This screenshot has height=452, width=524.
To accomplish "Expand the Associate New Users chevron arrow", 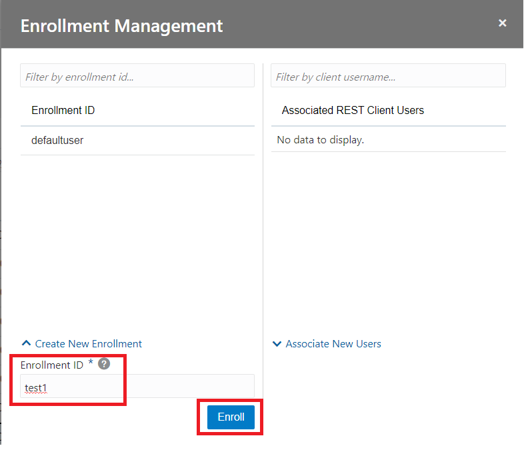I will 277,344.
